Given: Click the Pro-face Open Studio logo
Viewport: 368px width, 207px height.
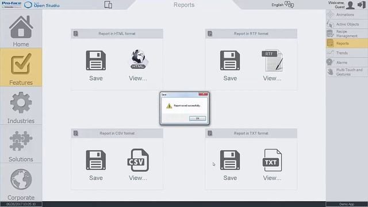Looking at the screenshot, I should click(x=30, y=5).
